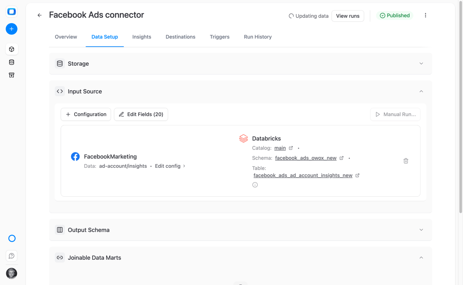
Task: Expand the Storage section
Action: coord(421,63)
